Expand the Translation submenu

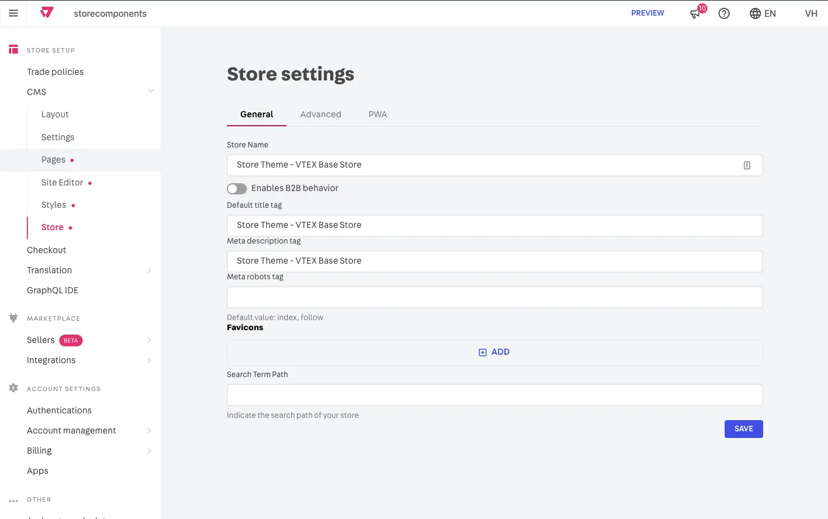149,270
